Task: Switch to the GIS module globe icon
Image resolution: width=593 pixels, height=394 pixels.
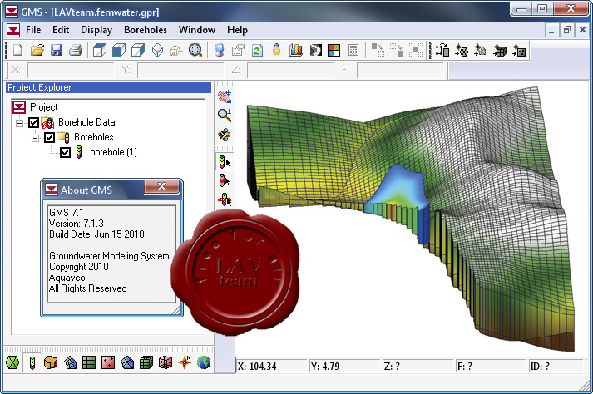Action: coord(204,363)
